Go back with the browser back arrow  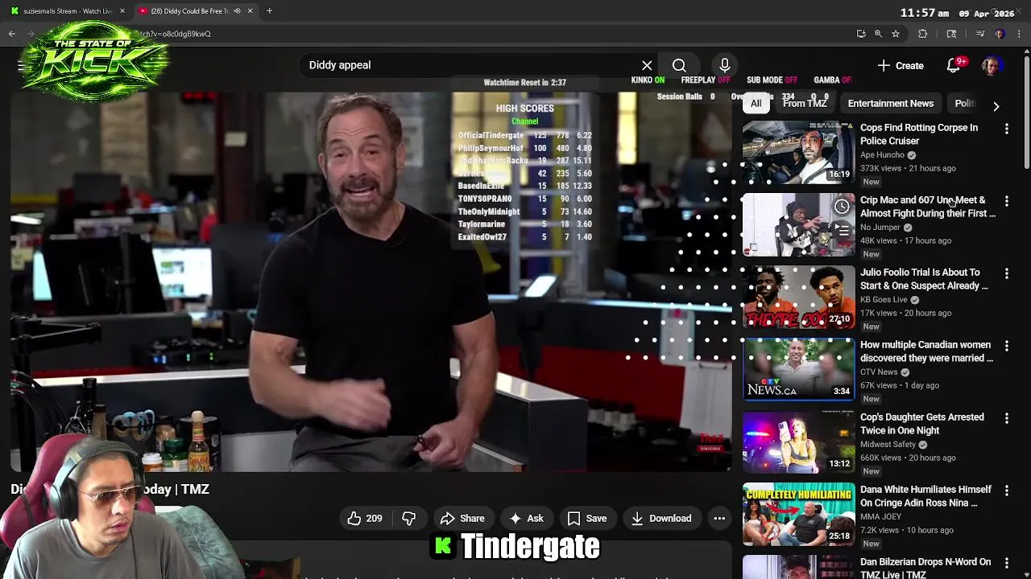pyautogui.click(x=11, y=34)
